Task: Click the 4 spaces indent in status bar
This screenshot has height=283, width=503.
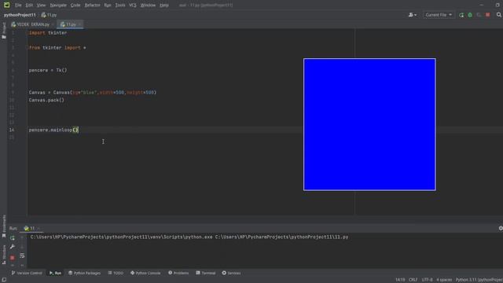Action: pos(444,280)
